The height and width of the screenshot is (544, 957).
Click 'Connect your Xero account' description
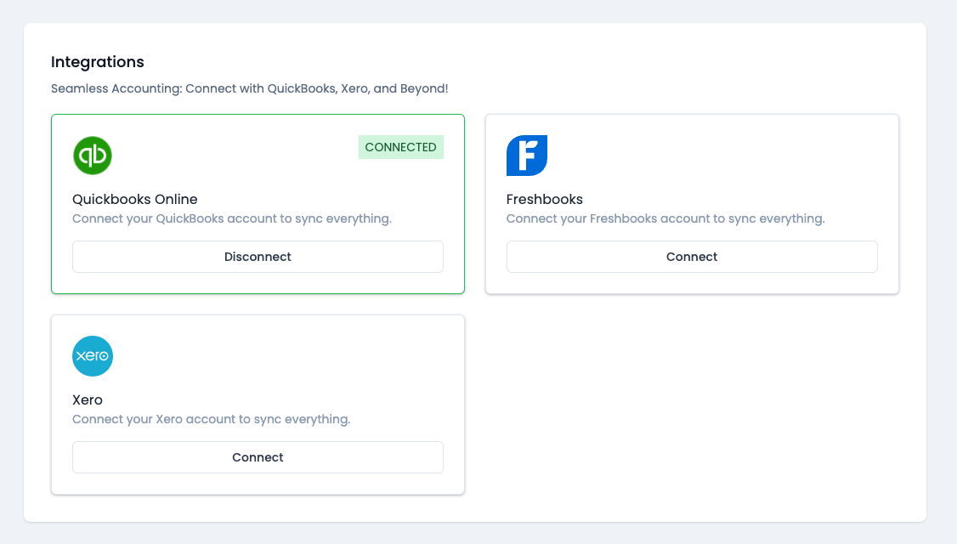(211, 419)
